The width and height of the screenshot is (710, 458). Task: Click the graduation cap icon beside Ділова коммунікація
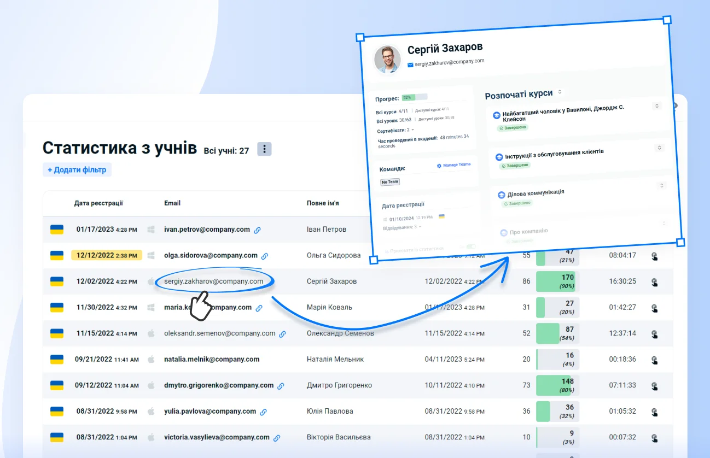(x=501, y=195)
